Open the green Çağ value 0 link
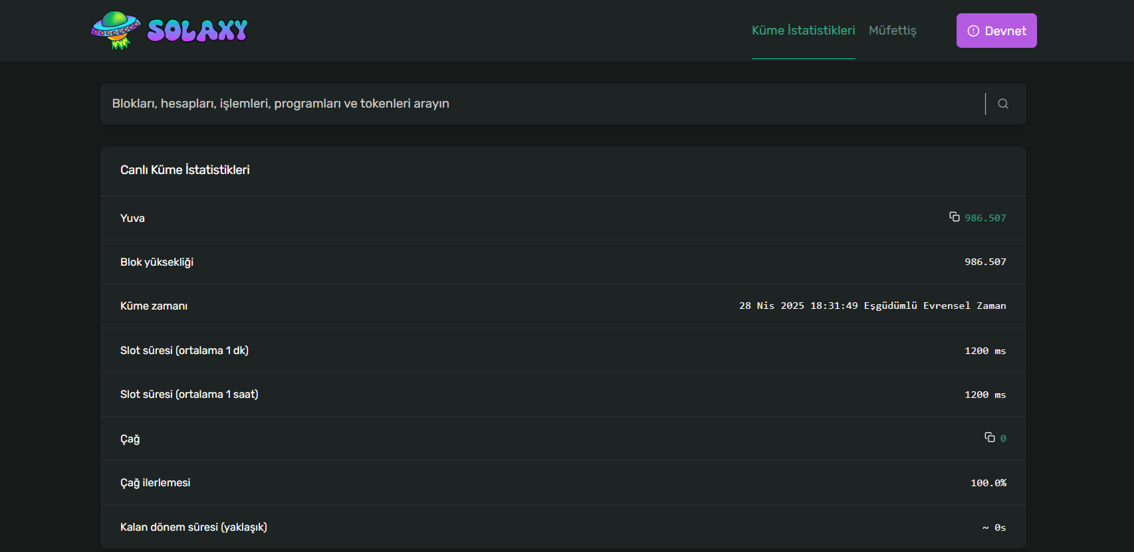This screenshot has height=552, width=1134. pyautogui.click(x=1003, y=438)
